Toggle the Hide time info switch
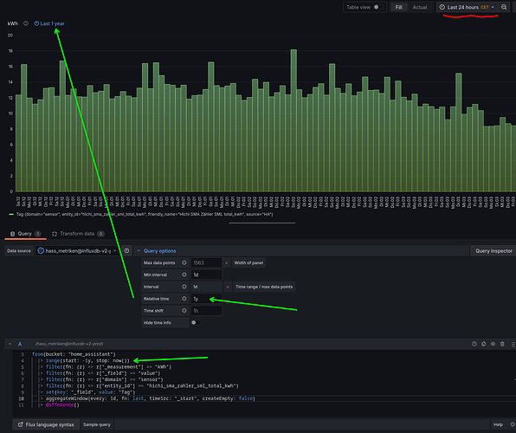The image size is (516, 433). [197, 322]
